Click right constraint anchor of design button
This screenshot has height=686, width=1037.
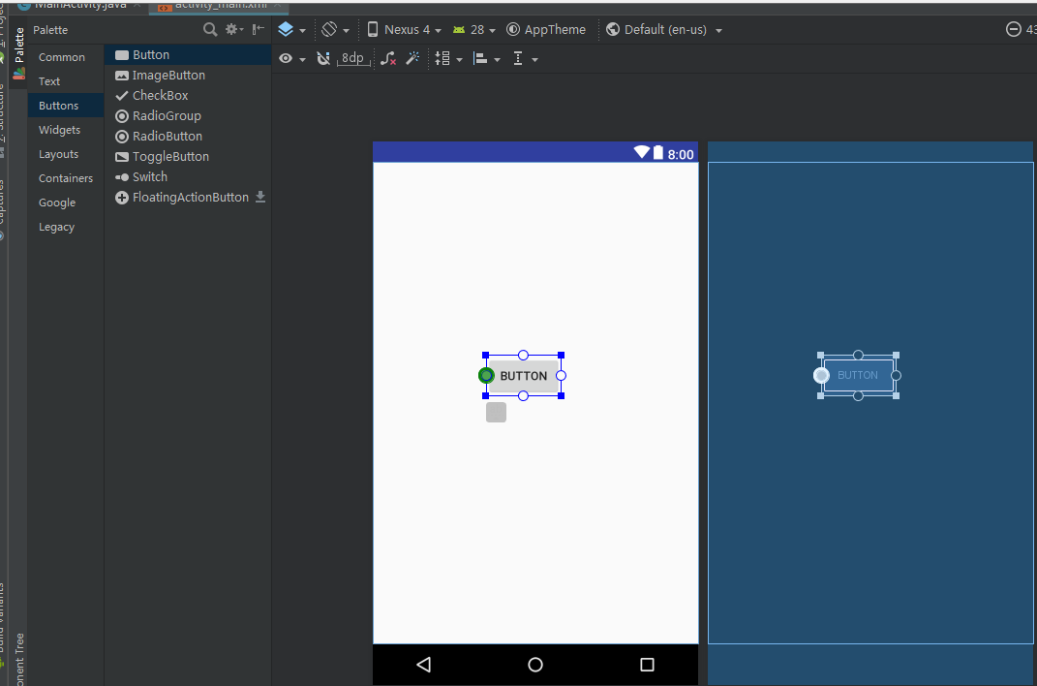tap(561, 376)
